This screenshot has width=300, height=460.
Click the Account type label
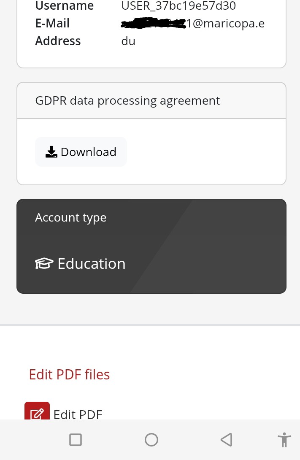pos(70,218)
